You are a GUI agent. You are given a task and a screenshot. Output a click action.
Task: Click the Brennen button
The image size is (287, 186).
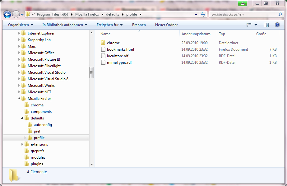pyautogui.click(x=139, y=25)
